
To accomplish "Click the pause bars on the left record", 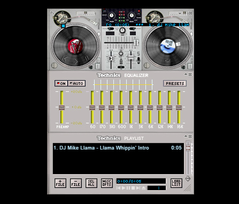I will tap(87, 58).
